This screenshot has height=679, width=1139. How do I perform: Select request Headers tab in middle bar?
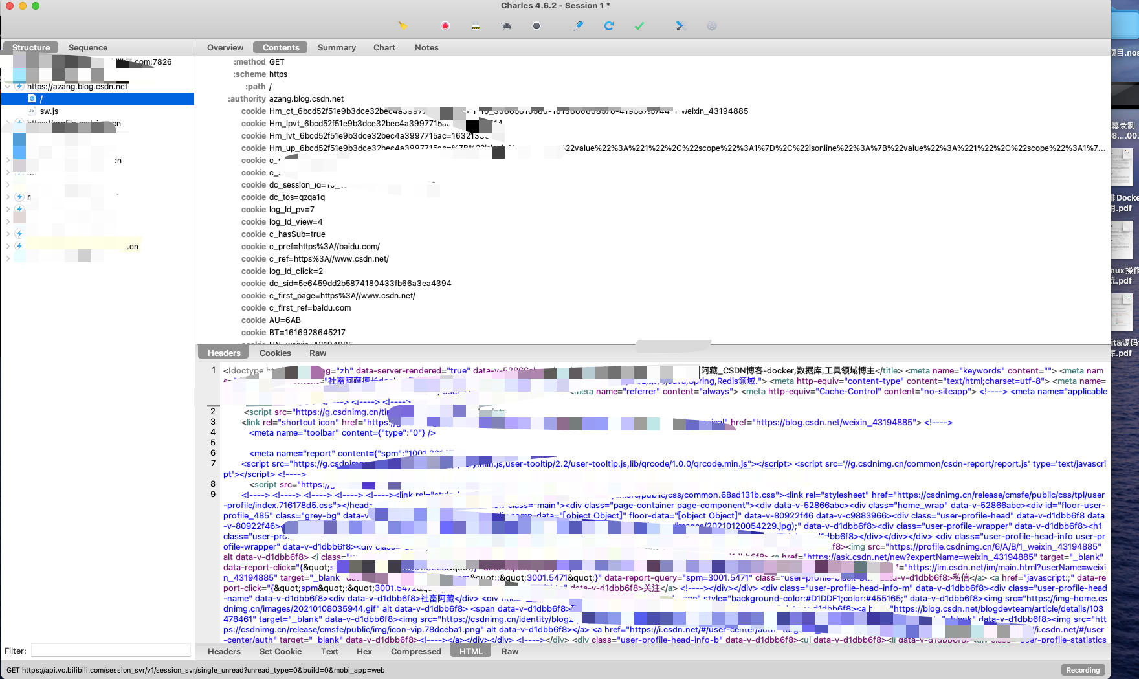click(x=224, y=353)
